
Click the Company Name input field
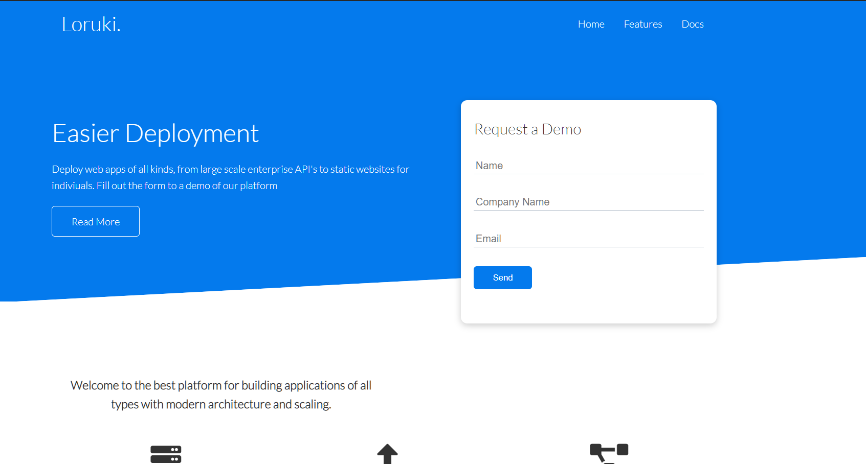pyautogui.click(x=588, y=202)
